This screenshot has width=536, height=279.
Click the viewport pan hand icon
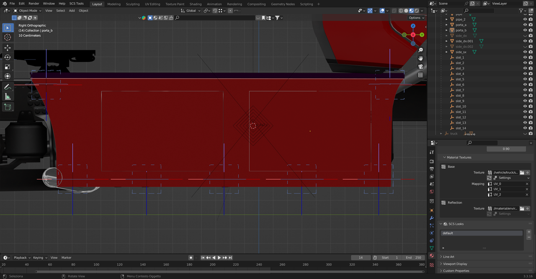pyautogui.click(x=420, y=59)
